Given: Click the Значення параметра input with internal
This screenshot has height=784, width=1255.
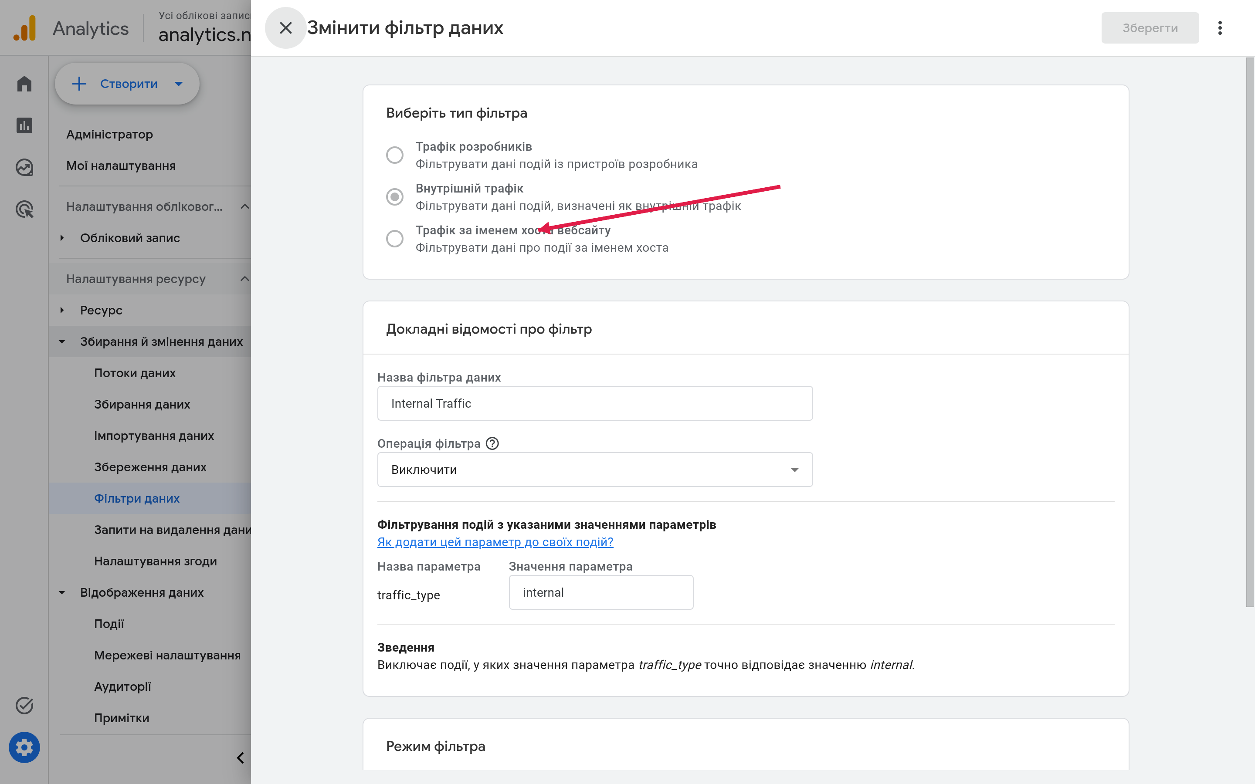Looking at the screenshot, I should coord(601,592).
